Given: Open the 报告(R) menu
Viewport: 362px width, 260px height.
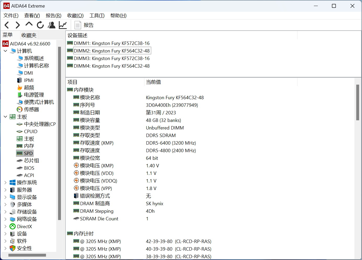Looking at the screenshot, I should [53, 16].
